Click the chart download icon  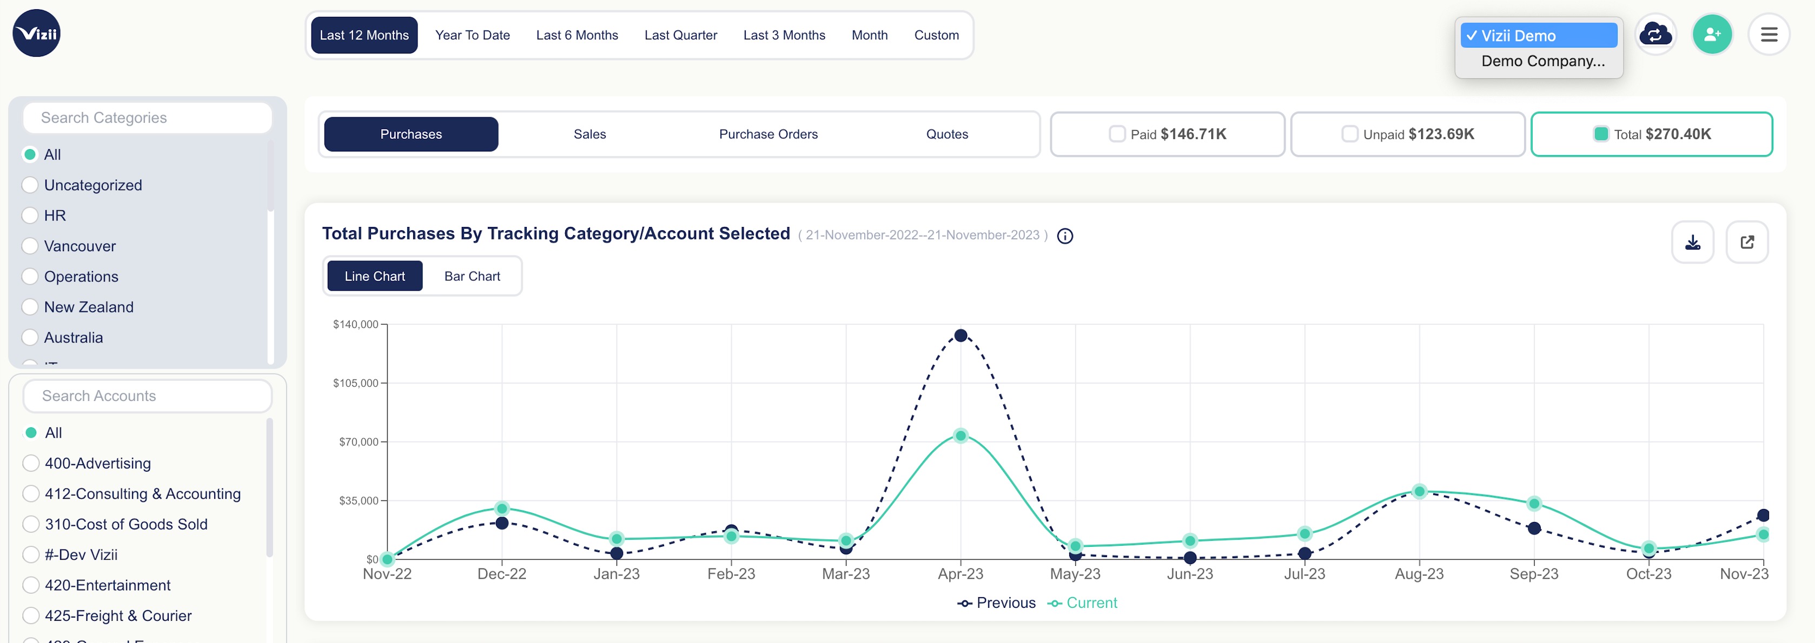tap(1692, 242)
